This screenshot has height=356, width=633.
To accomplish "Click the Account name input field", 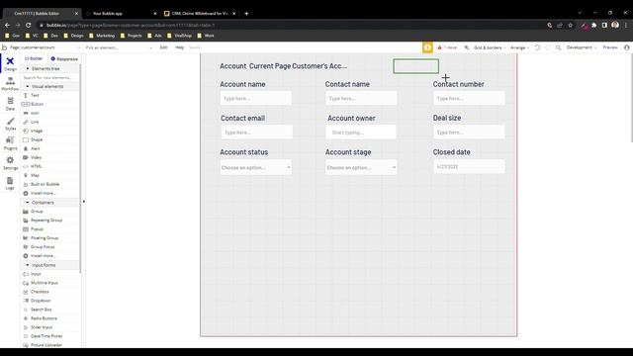I will [x=256, y=98].
